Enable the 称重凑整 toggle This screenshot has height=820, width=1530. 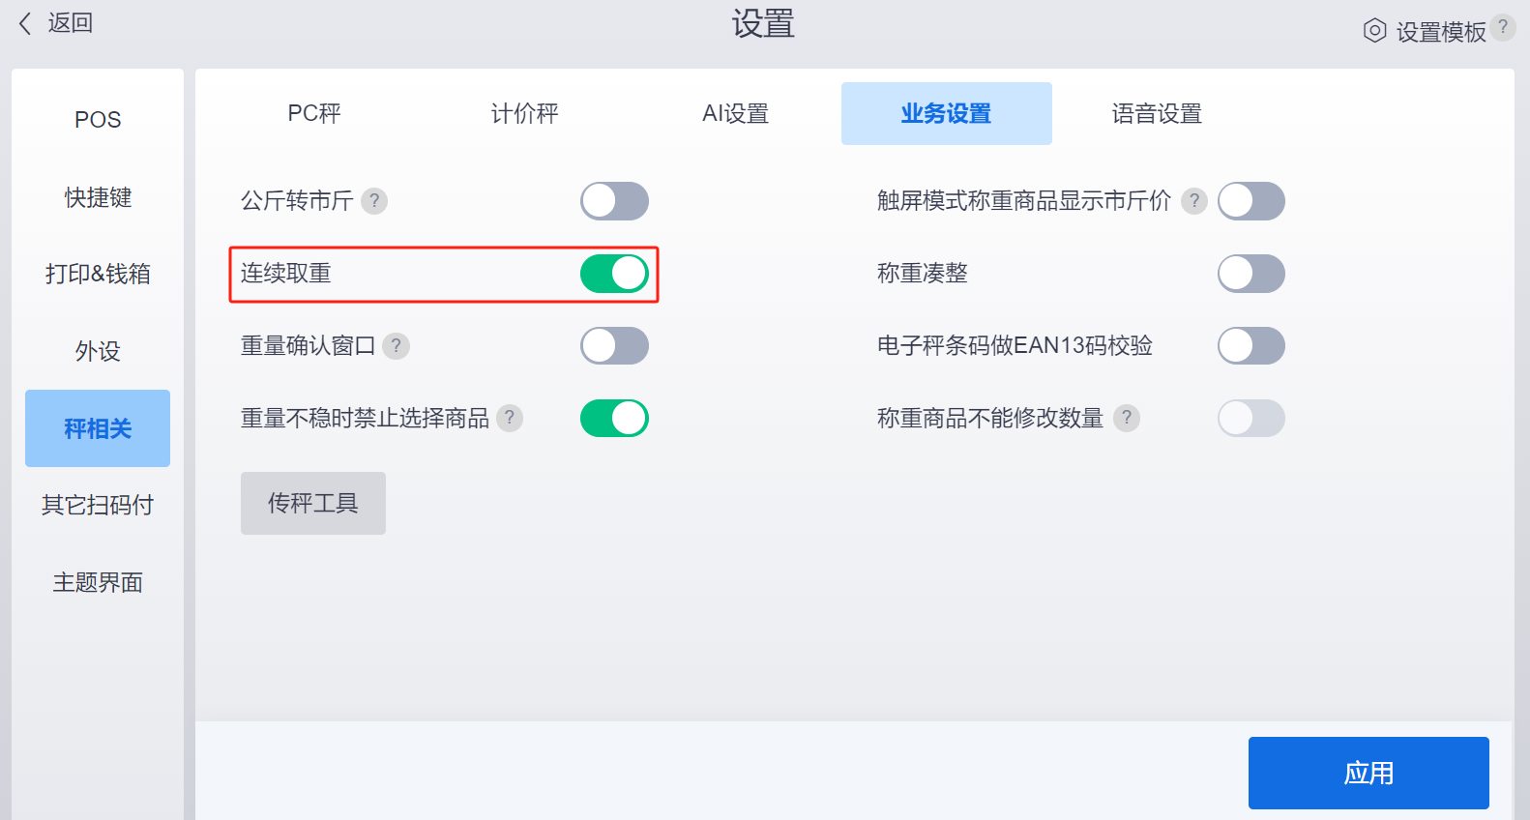pos(1251,274)
